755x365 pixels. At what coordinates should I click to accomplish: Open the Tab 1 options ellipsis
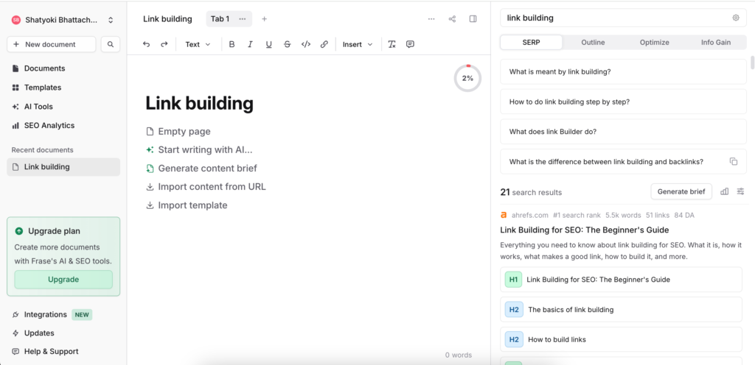coord(242,18)
